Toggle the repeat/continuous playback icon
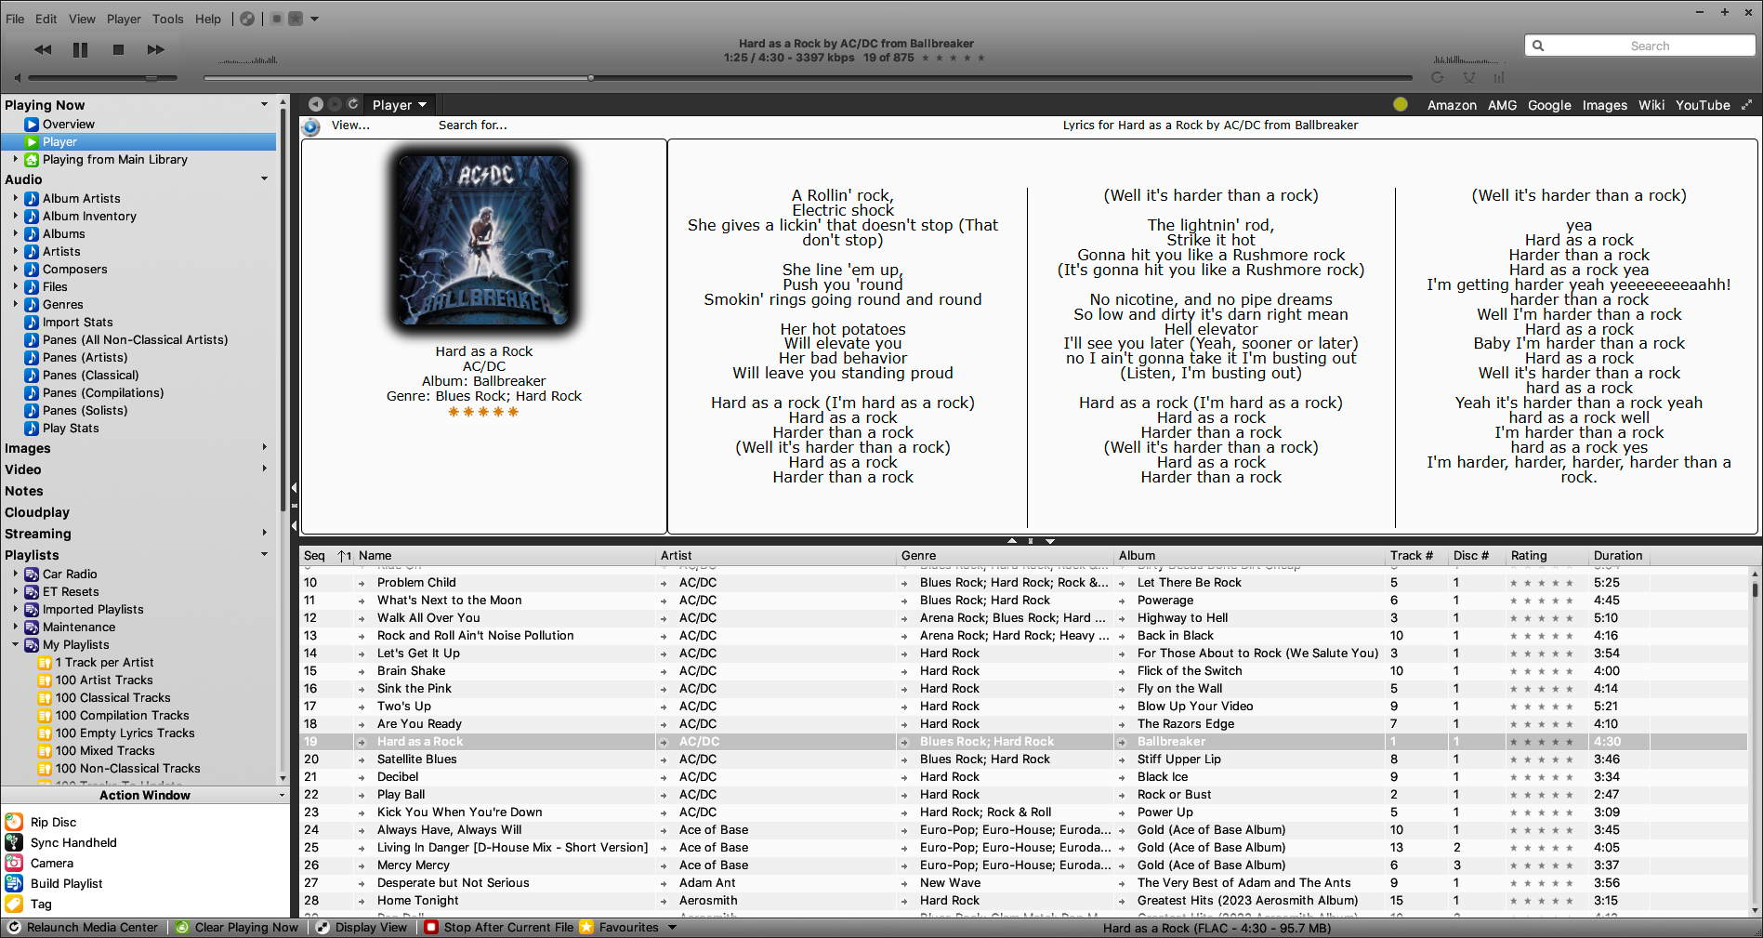The height and width of the screenshot is (938, 1763). pyautogui.click(x=1438, y=78)
